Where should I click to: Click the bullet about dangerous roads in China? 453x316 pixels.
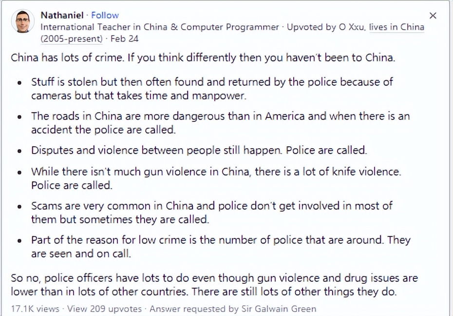(x=220, y=123)
